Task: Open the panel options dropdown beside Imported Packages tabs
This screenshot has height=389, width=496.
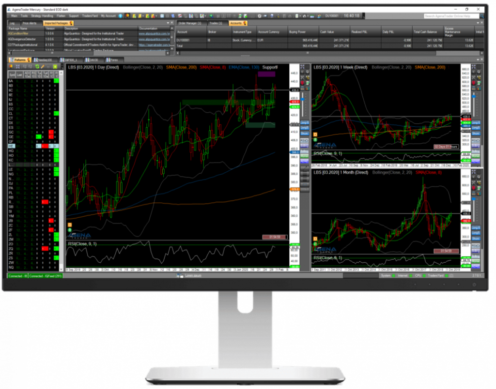Action: pos(168,23)
